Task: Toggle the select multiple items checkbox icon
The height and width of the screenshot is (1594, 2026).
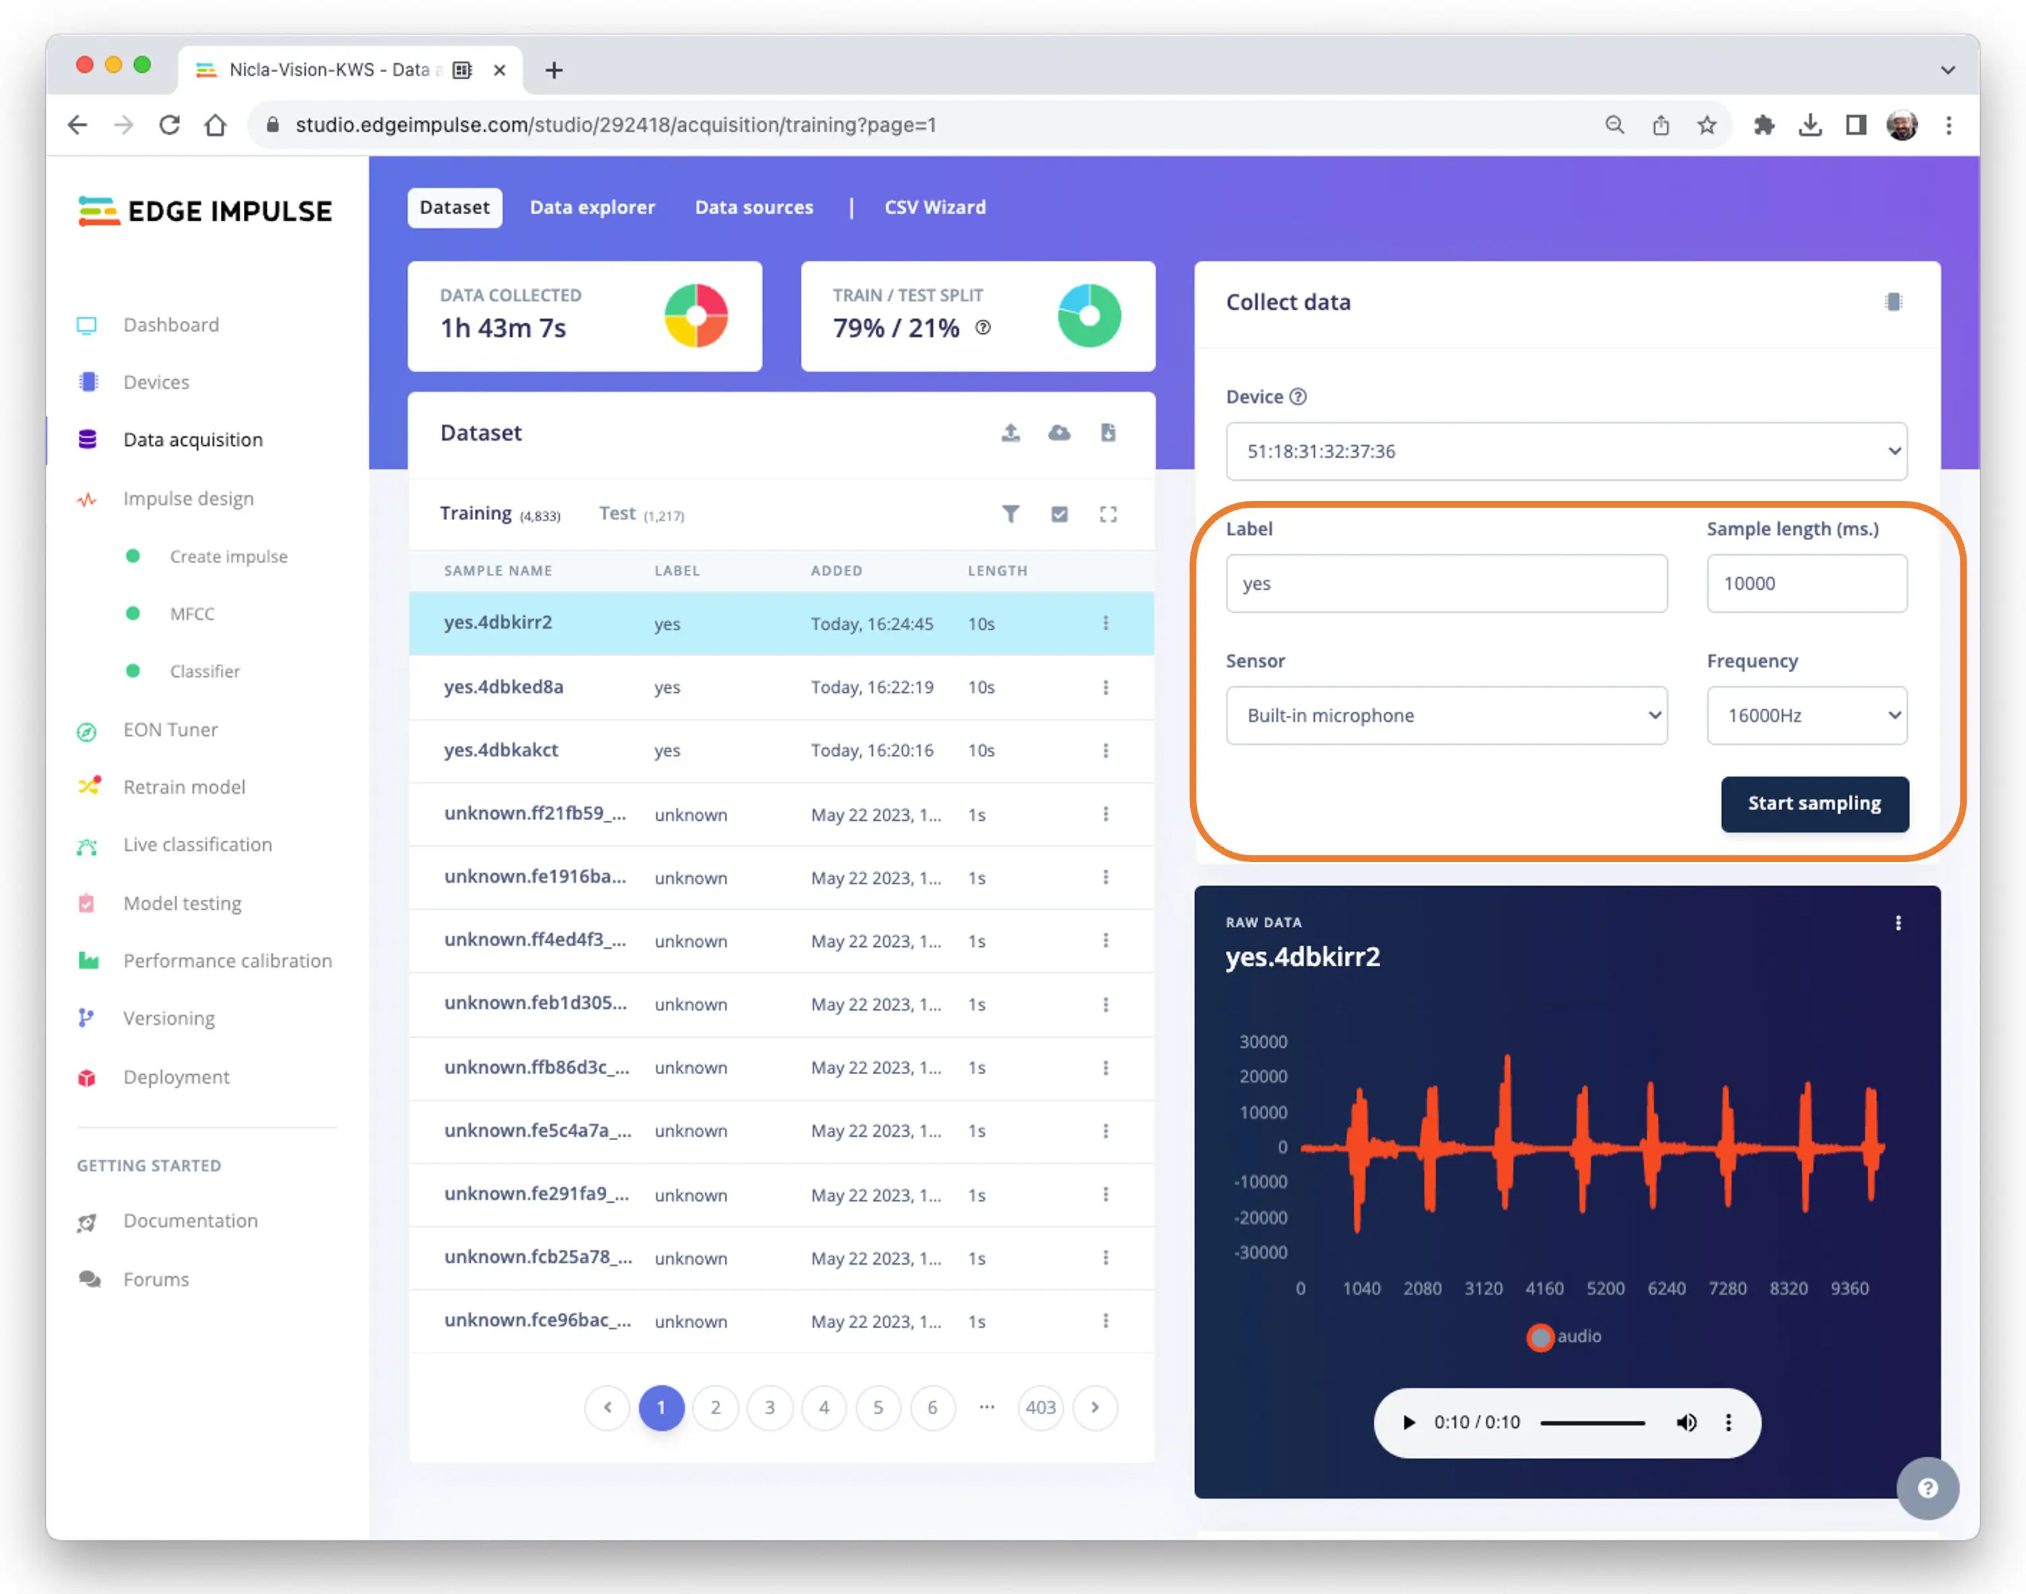Action: 1058,513
